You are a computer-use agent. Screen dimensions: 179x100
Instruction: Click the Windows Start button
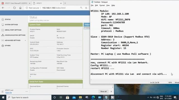3,97
